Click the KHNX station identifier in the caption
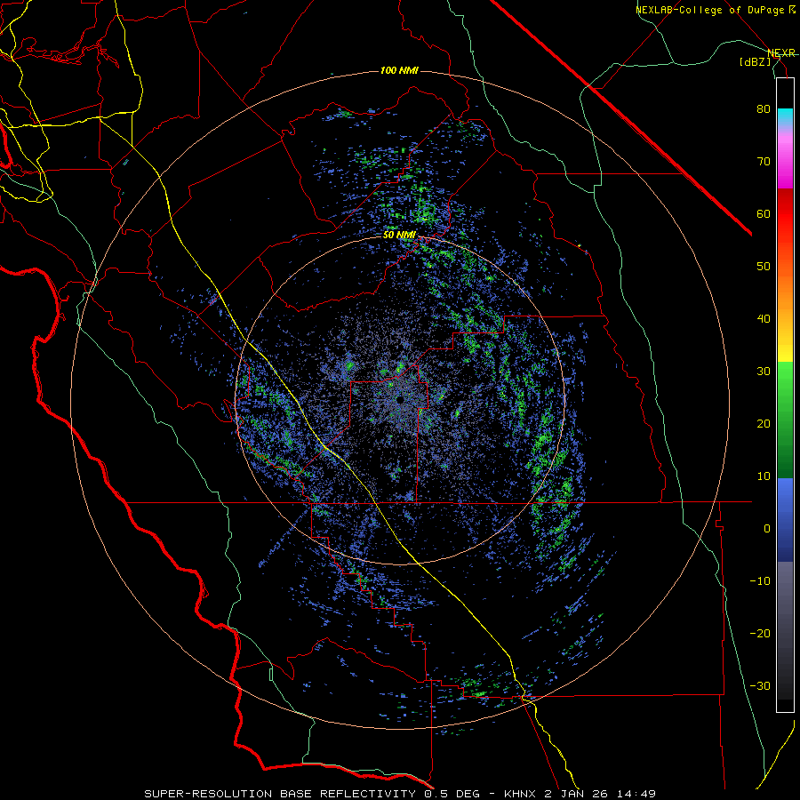The width and height of the screenshot is (800, 800). coord(519,794)
